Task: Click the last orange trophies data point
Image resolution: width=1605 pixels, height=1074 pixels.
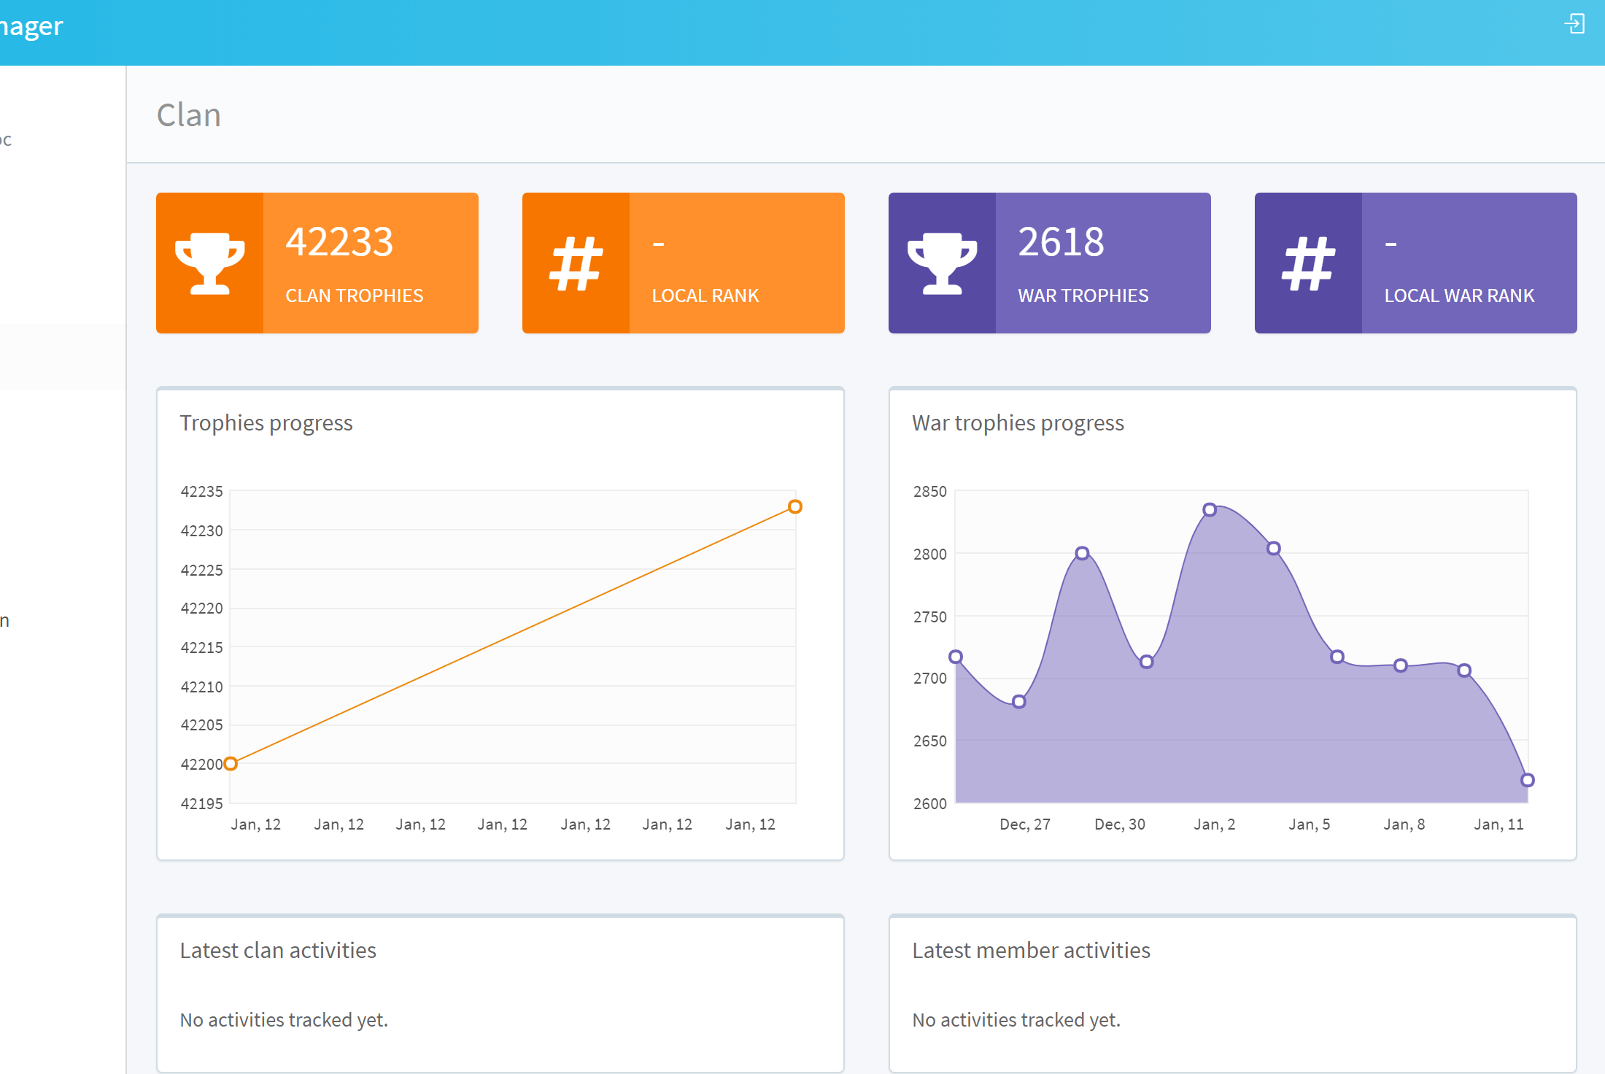Action: coord(795,506)
